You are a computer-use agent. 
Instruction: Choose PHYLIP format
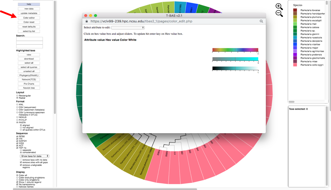coord(17,120)
